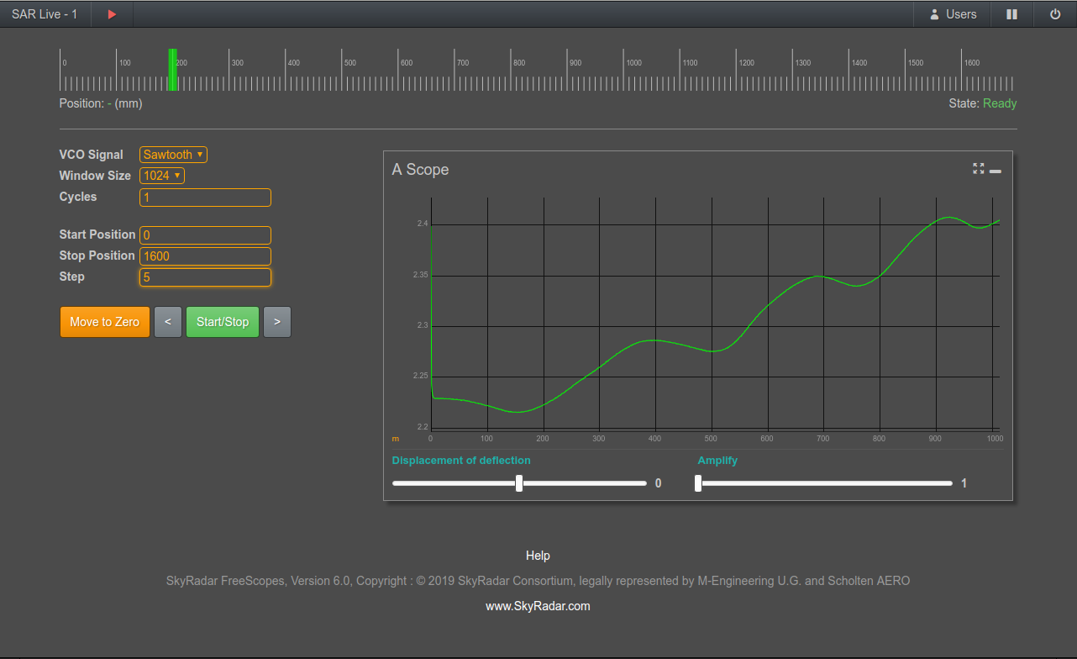Viewport: 1077px width, 659px height.
Task: Minimize the A Scope panel
Action: pyautogui.click(x=996, y=171)
